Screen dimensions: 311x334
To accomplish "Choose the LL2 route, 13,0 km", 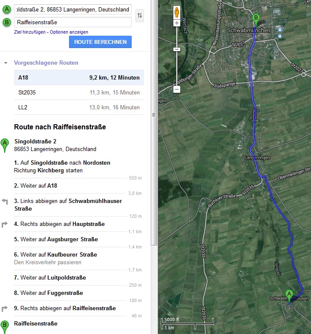I will pos(79,107).
